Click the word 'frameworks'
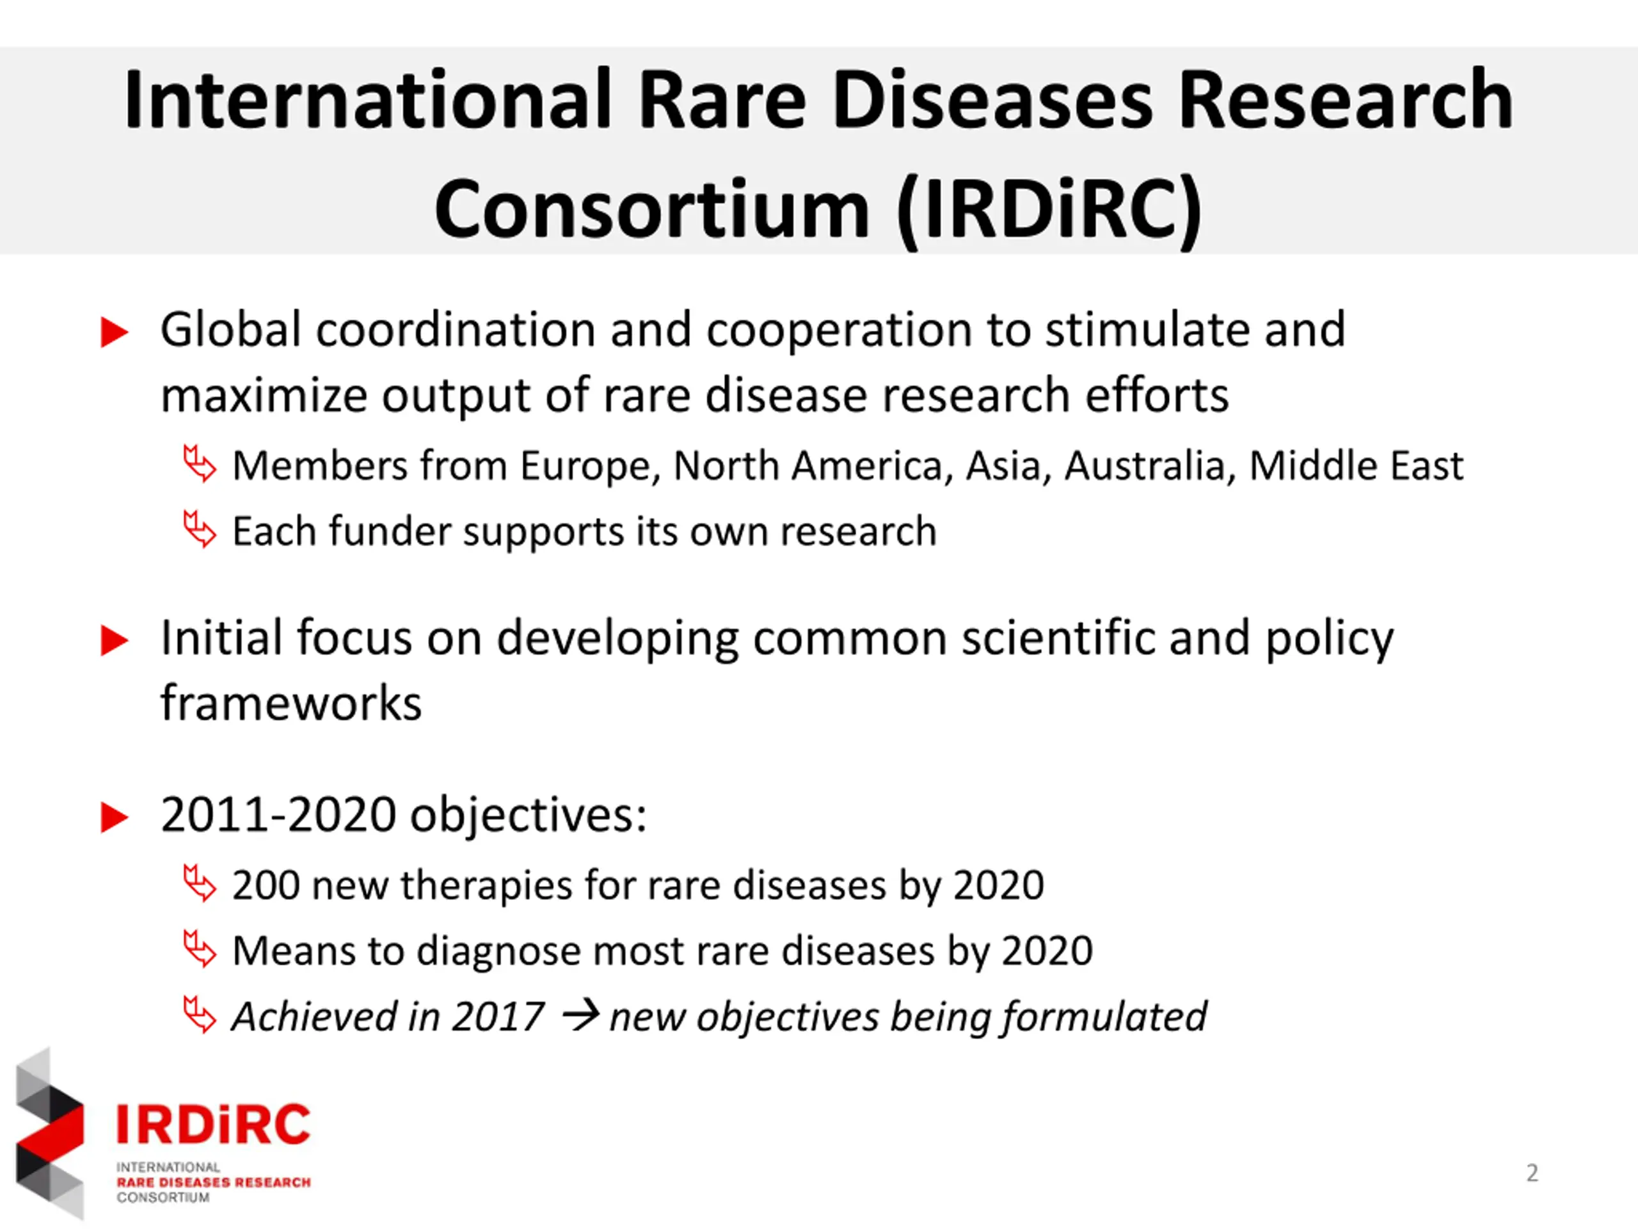 tap(291, 703)
